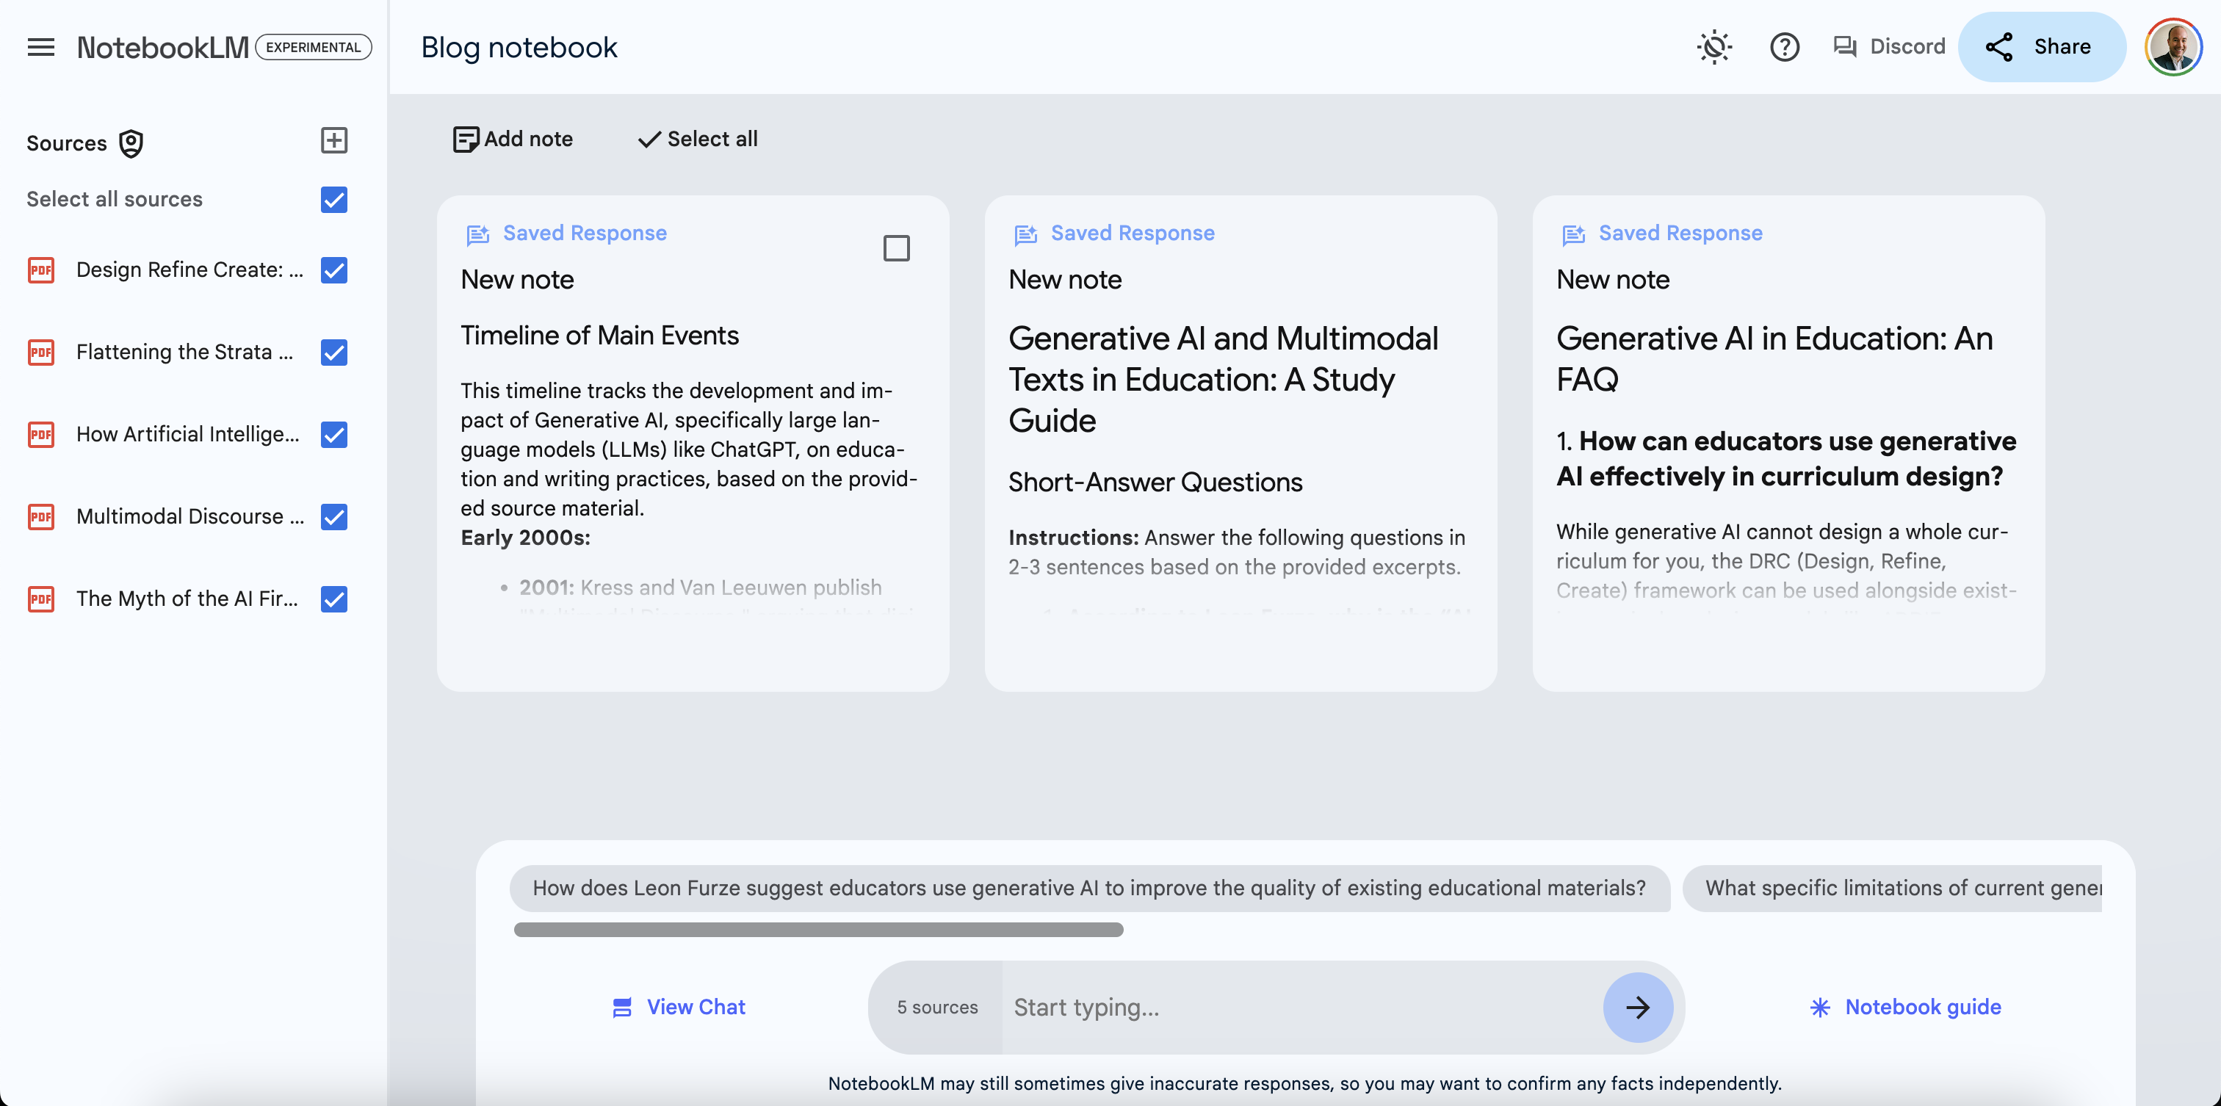Image resolution: width=2221 pixels, height=1106 pixels.
Task: Click the suggested questions scrollbar
Action: pos(818,930)
